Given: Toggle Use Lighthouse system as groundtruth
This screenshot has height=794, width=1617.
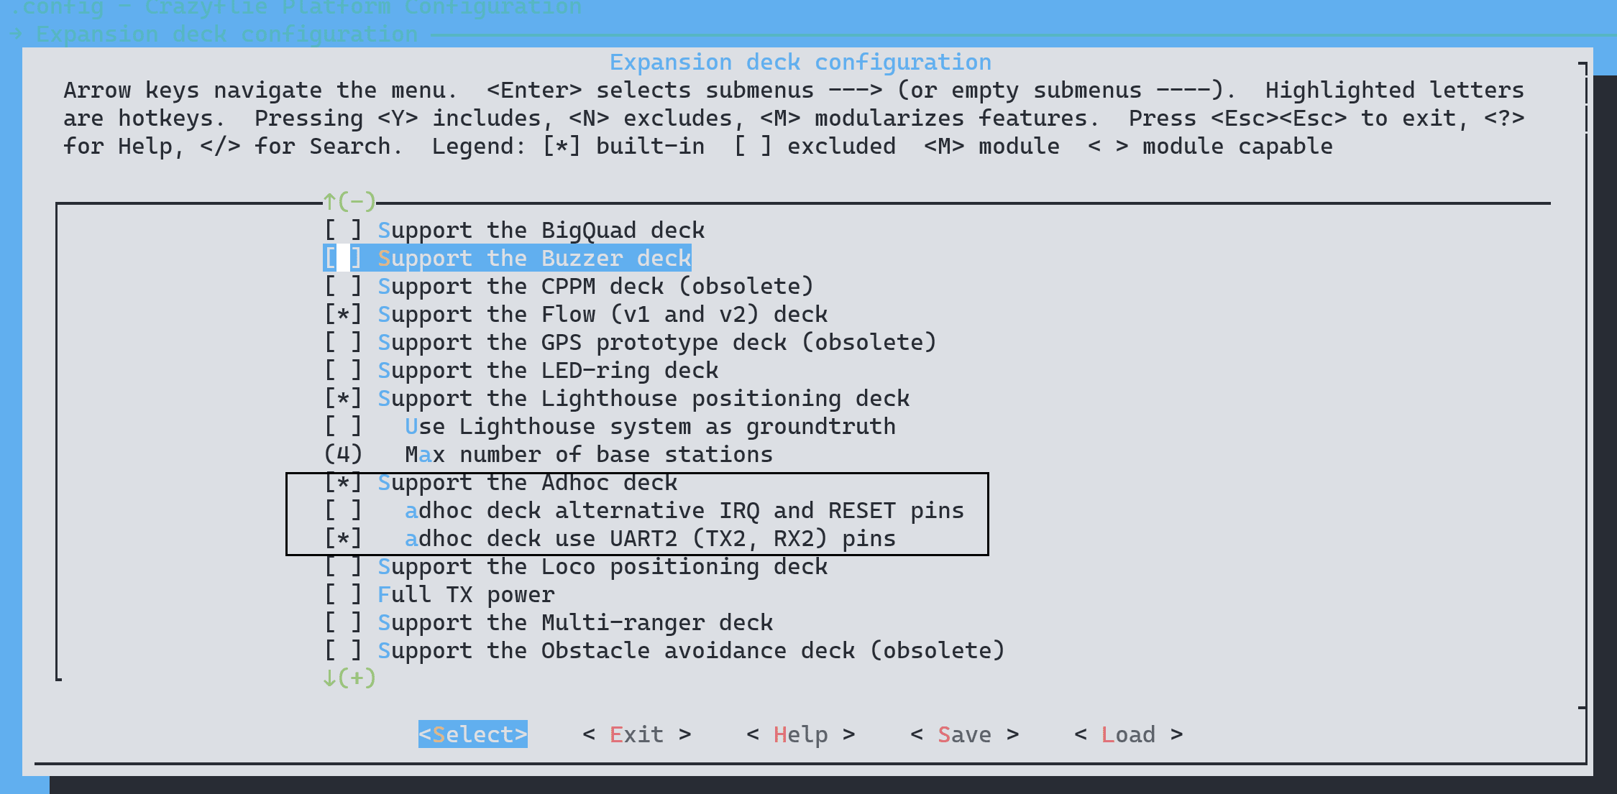Looking at the screenshot, I should [610, 427].
